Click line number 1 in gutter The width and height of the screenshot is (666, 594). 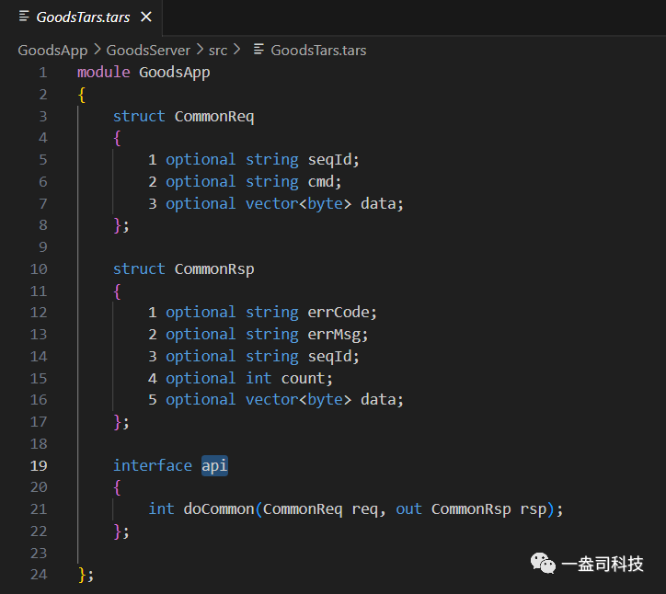click(x=43, y=73)
